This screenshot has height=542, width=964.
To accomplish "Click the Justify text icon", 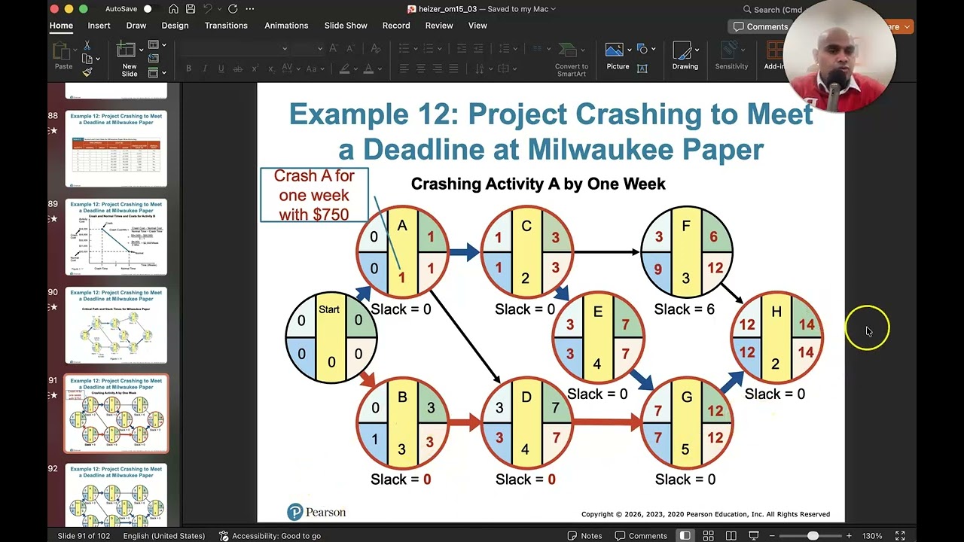I will tap(453, 69).
